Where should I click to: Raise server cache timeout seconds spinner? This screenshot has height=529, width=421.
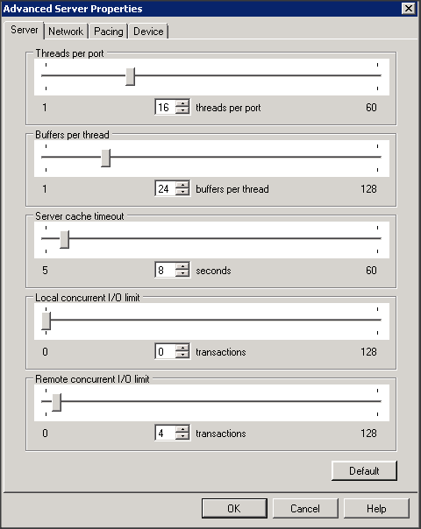pos(182,266)
